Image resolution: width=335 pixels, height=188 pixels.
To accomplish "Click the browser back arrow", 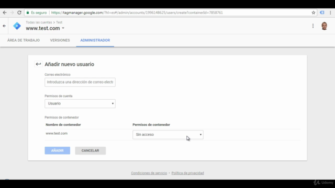I will click(5, 13).
